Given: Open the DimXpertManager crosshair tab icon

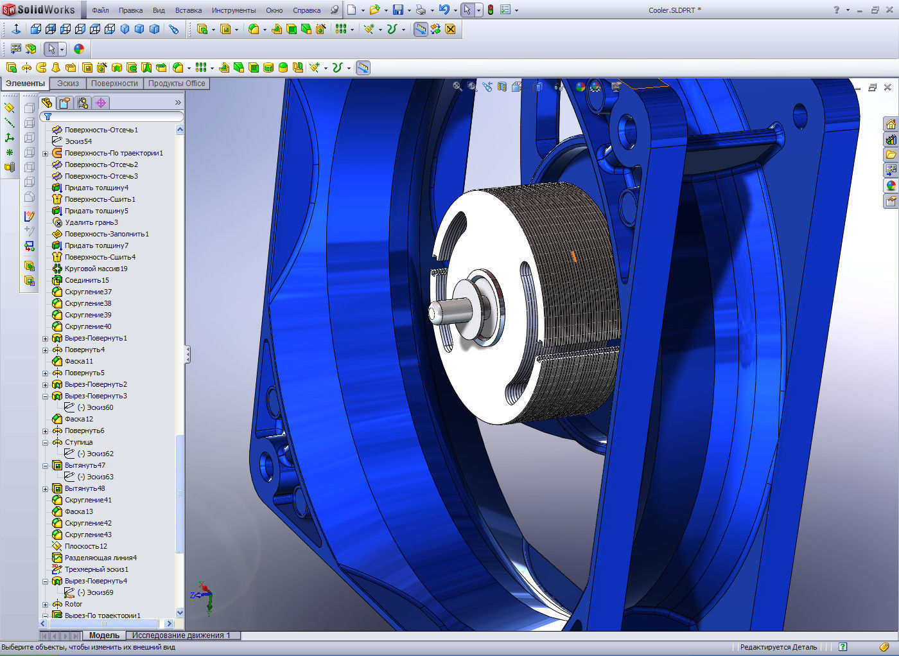Looking at the screenshot, I should [101, 103].
